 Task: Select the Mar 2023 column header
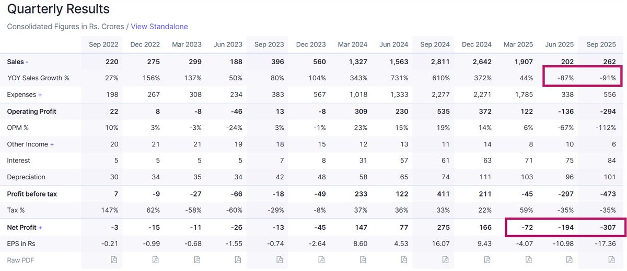tap(186, 45)
